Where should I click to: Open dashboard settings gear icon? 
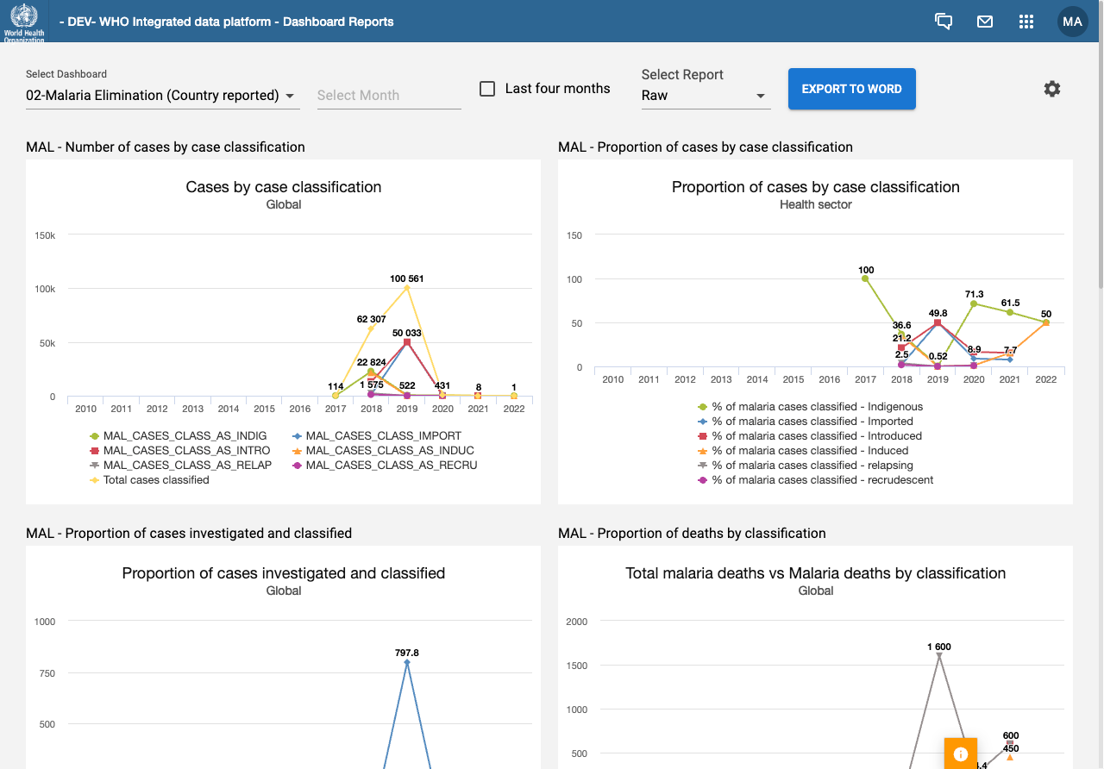1051,89
